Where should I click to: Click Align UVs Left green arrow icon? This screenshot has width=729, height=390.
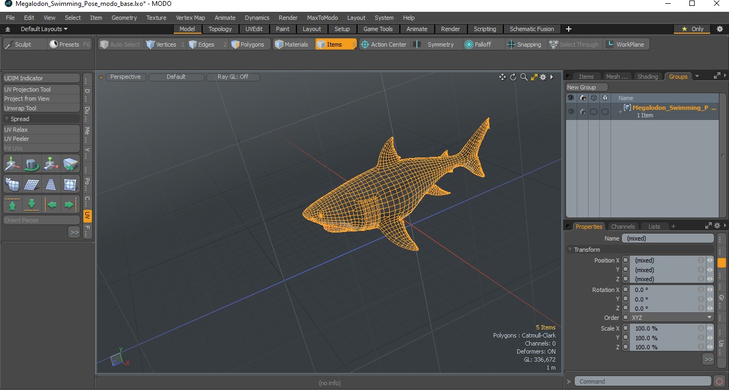[x=51, y=205]
